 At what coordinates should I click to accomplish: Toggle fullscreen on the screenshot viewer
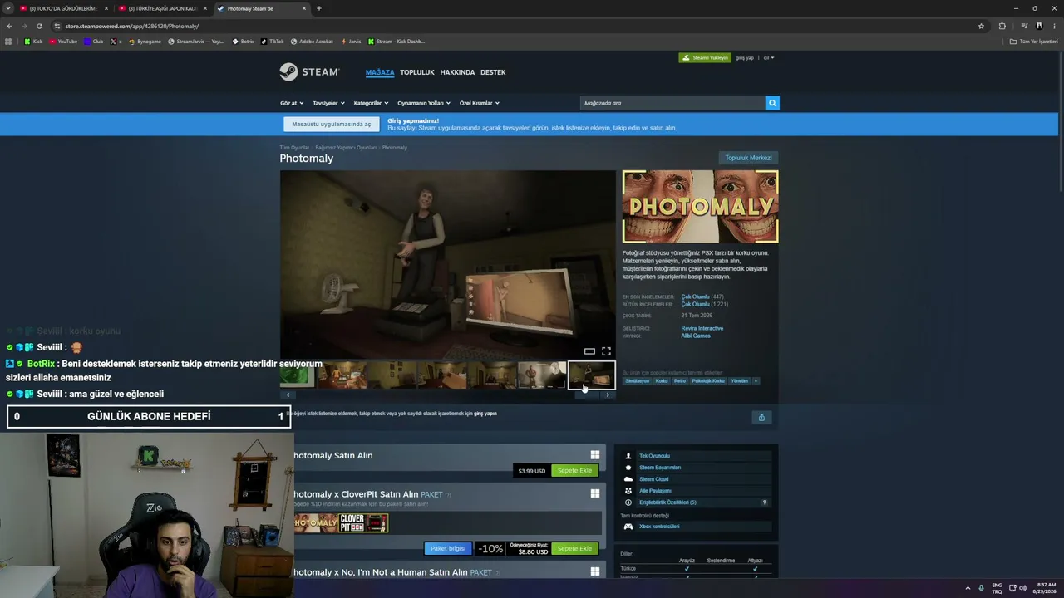pos(606,351)
